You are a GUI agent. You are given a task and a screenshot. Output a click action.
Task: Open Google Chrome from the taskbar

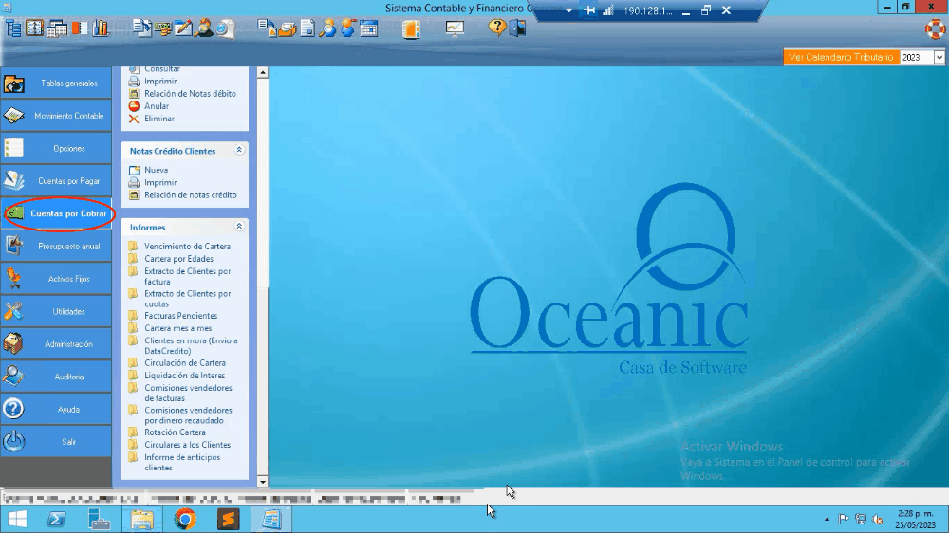(x=185, y=519)
